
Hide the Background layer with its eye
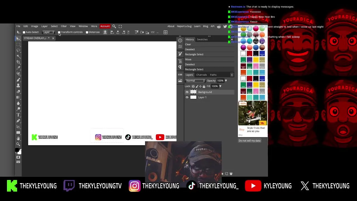coord(187,92)
